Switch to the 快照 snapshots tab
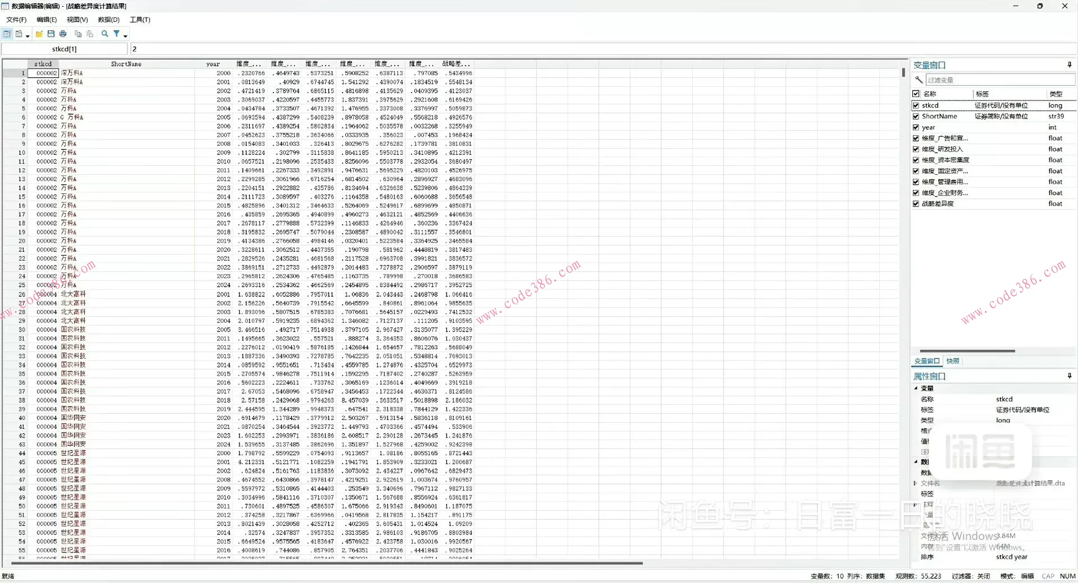1078x583 pixels. pyautogui.click(x=953, y=361)
